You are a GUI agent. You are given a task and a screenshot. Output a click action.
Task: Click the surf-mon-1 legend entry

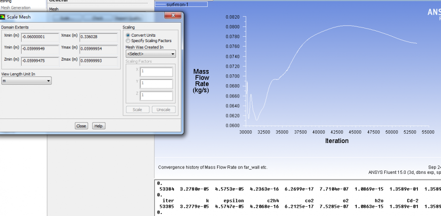tap(181, 4)
